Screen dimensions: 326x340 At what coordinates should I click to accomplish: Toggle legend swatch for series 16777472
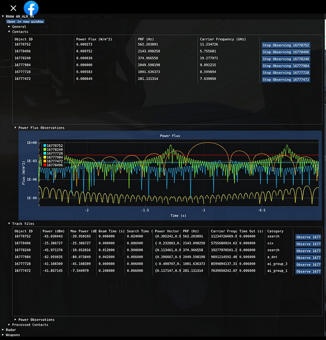[x=45, y=161]
